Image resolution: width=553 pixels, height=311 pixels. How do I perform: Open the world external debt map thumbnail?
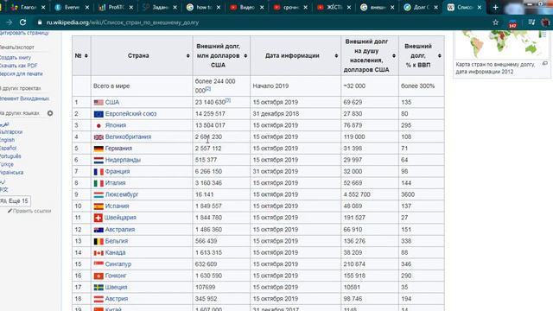pos(501,44)
